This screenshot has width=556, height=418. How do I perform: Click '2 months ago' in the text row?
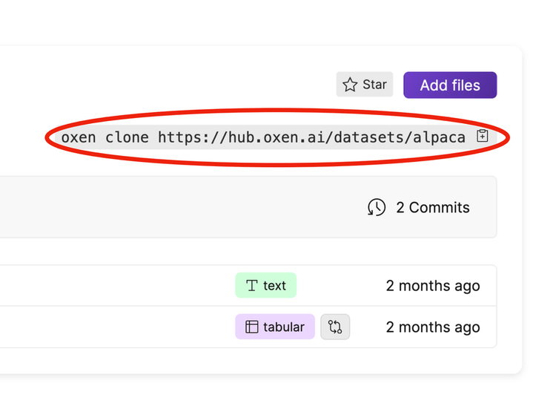click(x=433, y=286)
